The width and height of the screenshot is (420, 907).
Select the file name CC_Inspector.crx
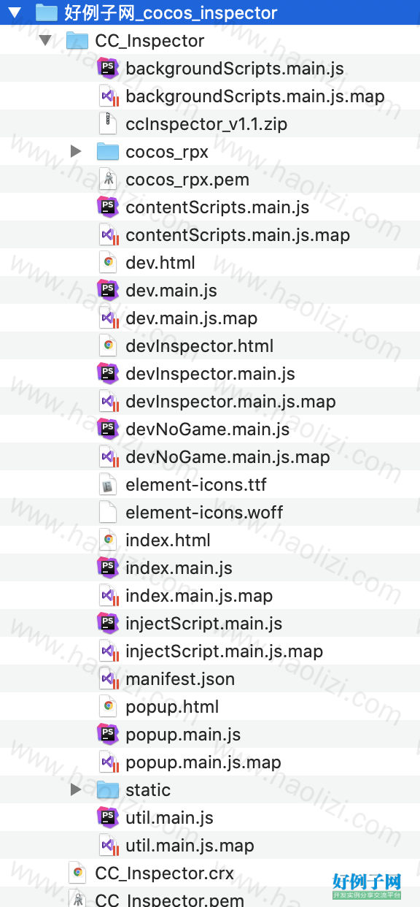point(165,873)
